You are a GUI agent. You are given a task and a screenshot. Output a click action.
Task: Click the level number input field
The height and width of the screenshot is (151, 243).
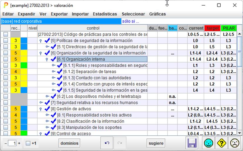pos(12,143)
